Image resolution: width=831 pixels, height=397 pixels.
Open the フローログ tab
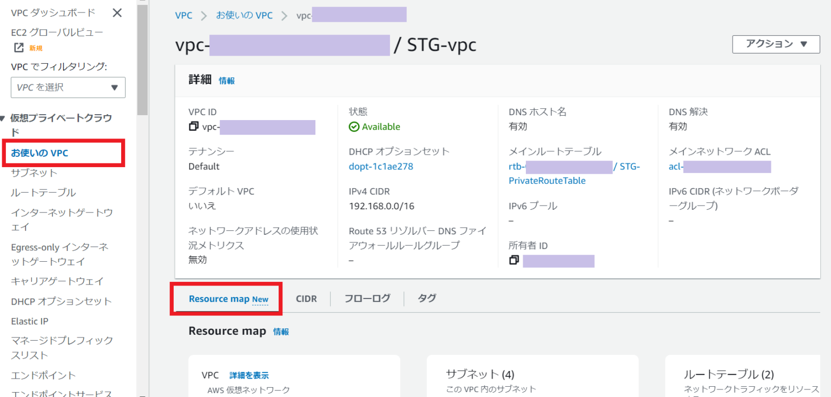click(366, 298)
